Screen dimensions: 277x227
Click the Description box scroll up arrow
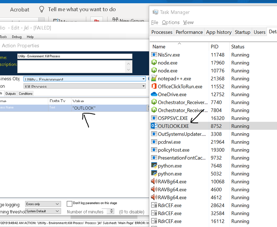(x=128, y=64)
